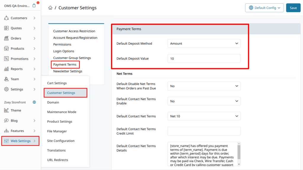This screenshot has width=303, height=170.
Task: Click the Default Deposit Value field
Action: (x=204, y=58)
